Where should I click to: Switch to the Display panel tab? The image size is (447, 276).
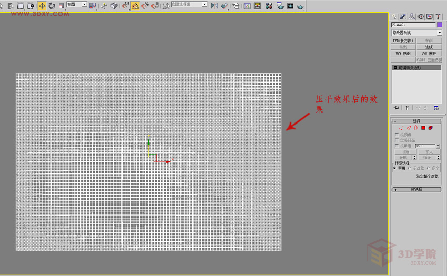[x=429, y=17]
